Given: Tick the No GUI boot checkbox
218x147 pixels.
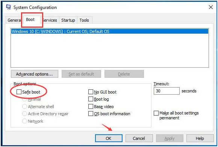Looking at the screenshot, I should 91,92.
